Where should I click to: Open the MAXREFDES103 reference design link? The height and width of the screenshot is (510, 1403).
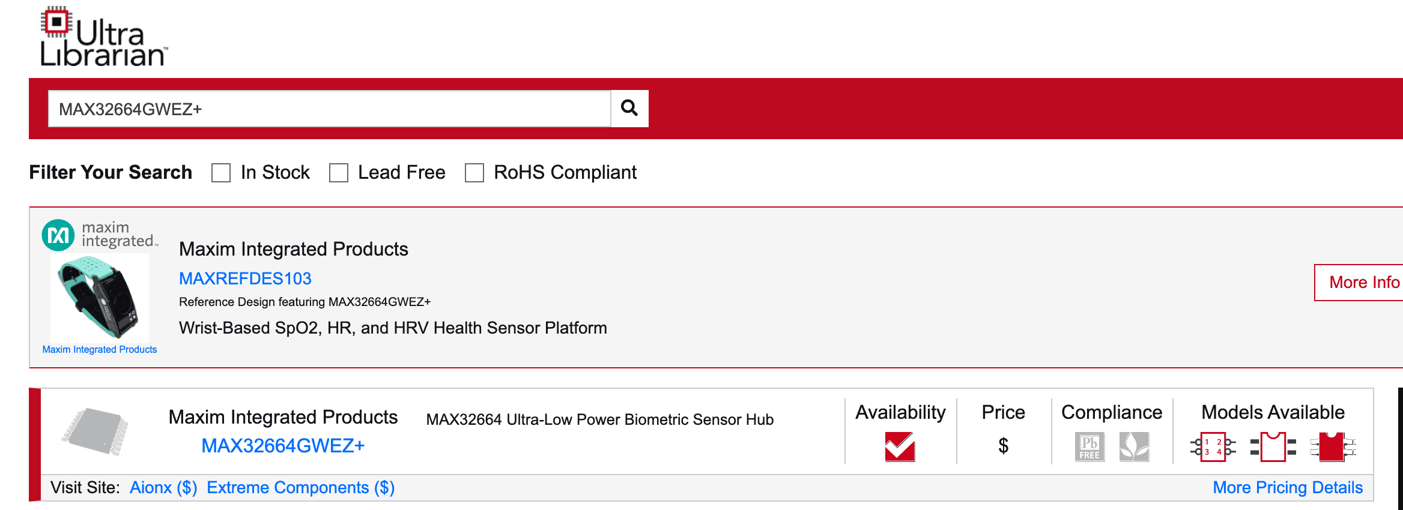(245, 278)
